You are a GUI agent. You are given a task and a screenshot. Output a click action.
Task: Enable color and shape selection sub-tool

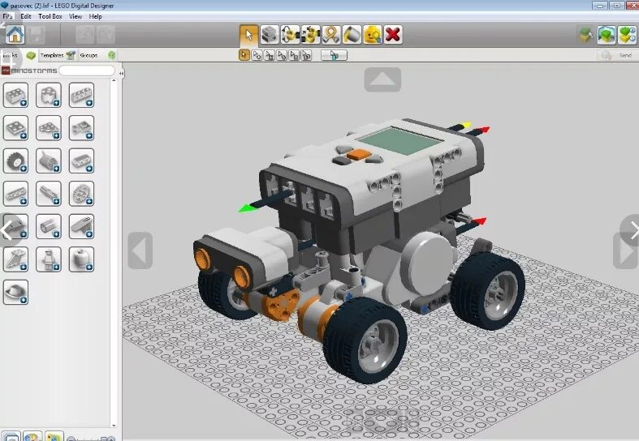coord(306,55)
